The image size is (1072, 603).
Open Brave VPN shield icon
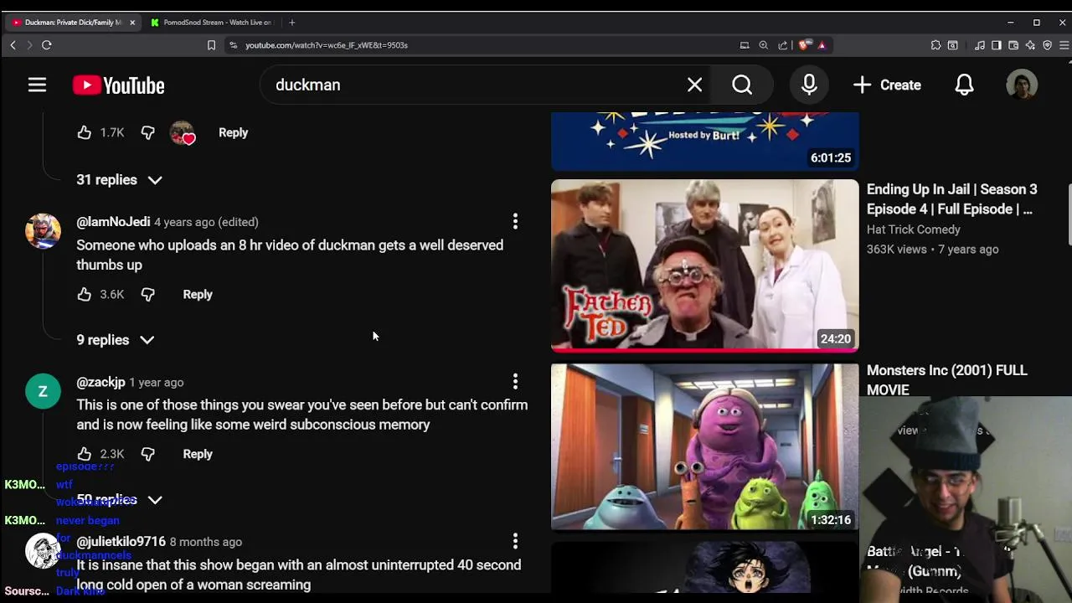point(1048,45)
